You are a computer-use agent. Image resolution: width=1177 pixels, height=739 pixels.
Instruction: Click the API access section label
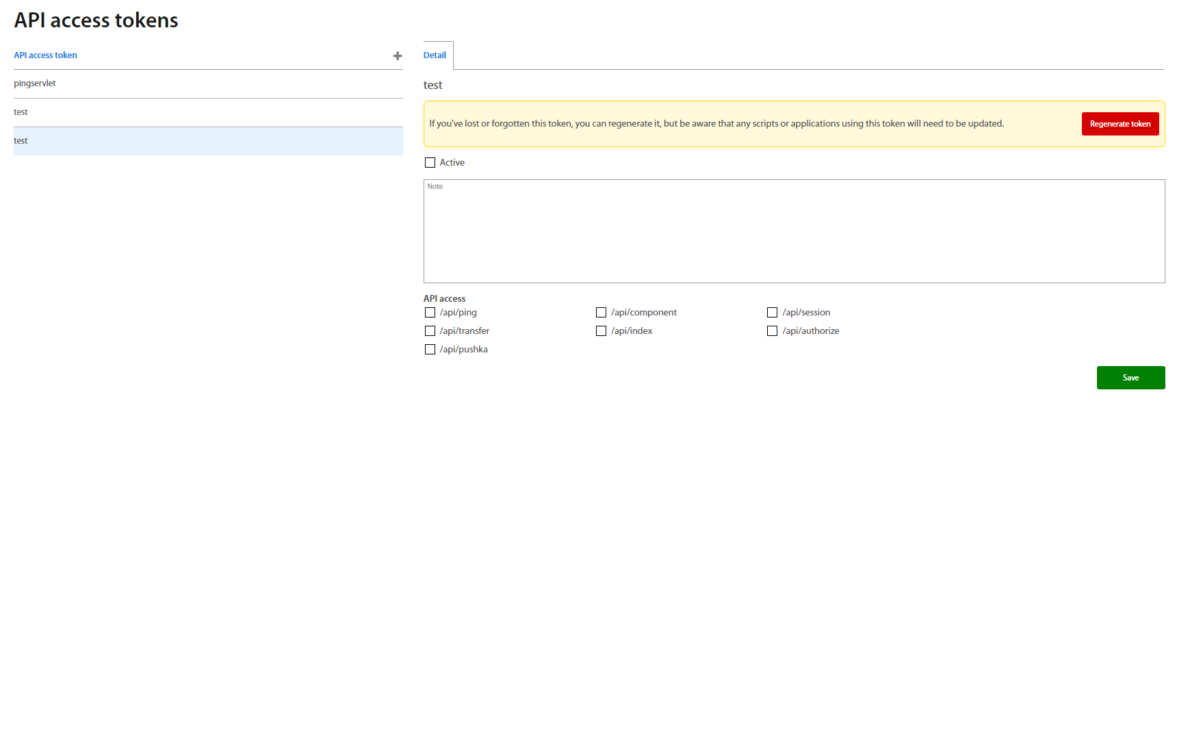tap(444, 298)
